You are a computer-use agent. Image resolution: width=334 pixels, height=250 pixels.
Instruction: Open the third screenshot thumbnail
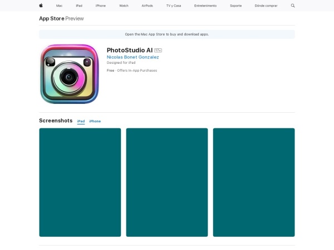253,182
